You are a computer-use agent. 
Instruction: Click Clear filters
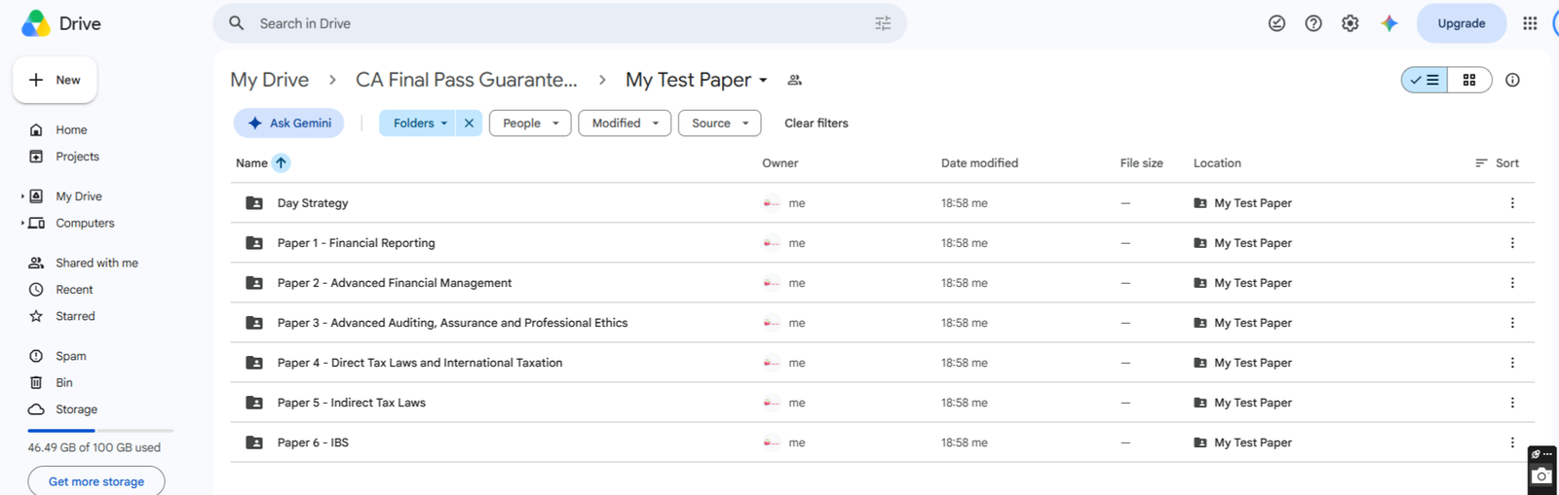click(x=816, y=123)
